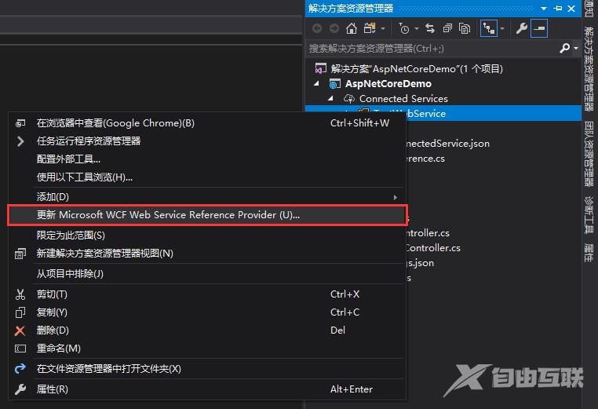598x409 pixels.
Task: Click the Collapse All icon
Action: [447, 28]
